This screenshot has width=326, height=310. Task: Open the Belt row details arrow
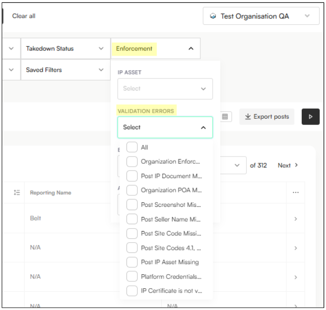click(x=295, y=219)
